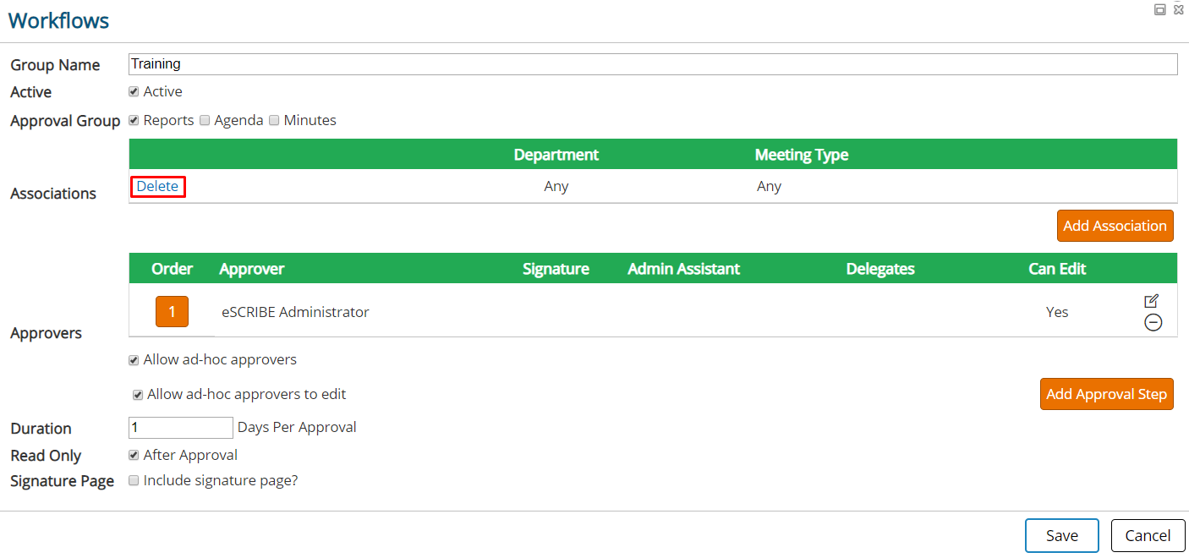Click the Can Edit column header
This screenshot has width=1189, height=558.
click(x=1057, y=269)
